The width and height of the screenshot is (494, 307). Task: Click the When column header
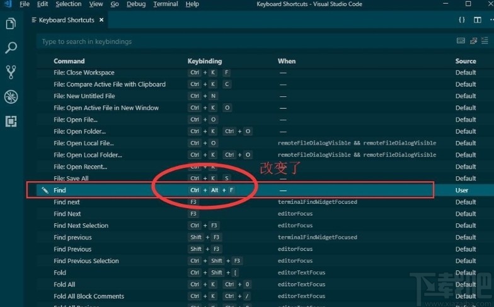coord(287,61)
